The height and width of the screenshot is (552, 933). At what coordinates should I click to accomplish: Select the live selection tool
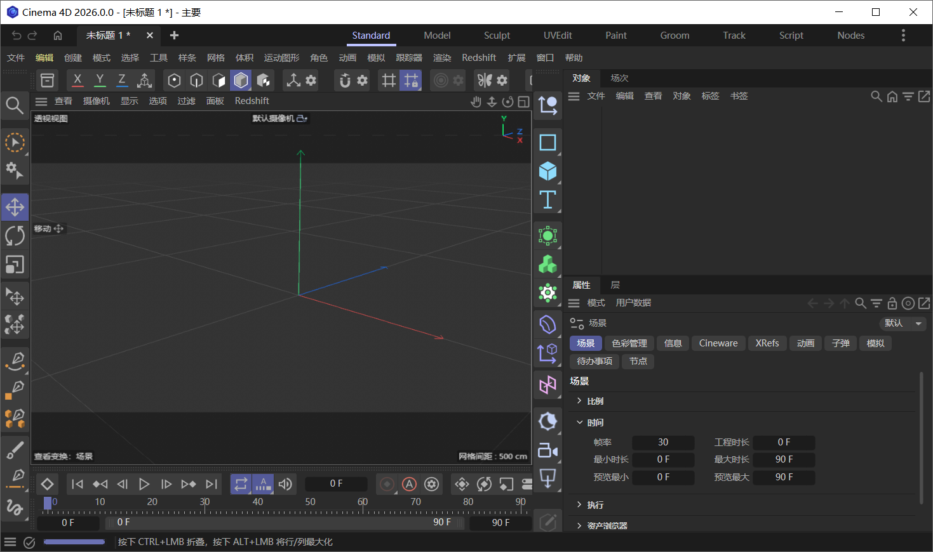tap(15, 142)
